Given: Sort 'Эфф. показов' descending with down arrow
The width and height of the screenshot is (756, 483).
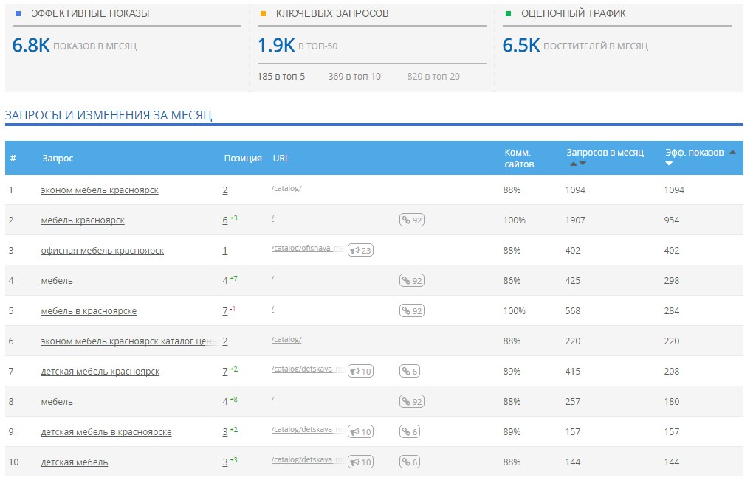Looking at the screenshot, I should click(669, 164).
